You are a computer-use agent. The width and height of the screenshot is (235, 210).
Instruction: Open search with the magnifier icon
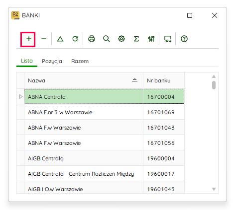[x=107, y=39]
